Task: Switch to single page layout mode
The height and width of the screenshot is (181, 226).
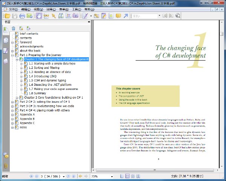Action: [122, 176]
